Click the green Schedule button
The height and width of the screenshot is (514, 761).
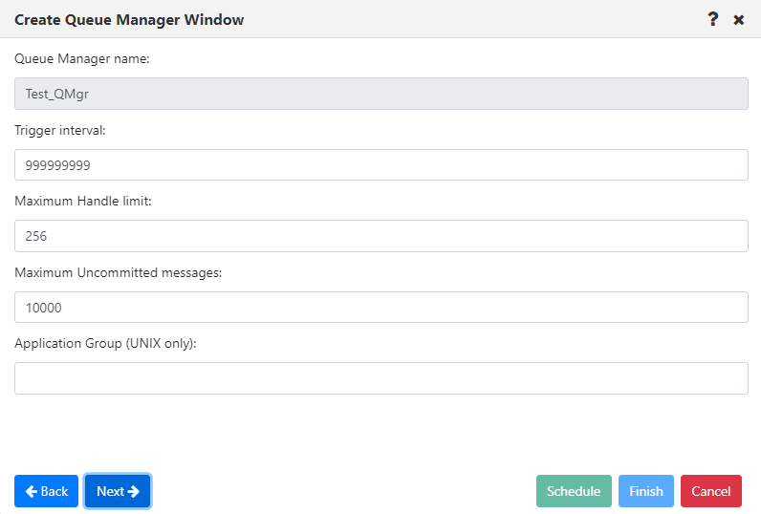point(574,491)
